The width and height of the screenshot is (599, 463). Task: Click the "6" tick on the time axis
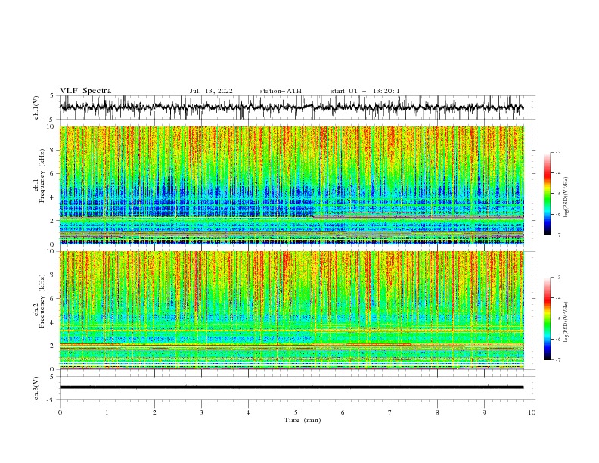click(x=343, y=412)
